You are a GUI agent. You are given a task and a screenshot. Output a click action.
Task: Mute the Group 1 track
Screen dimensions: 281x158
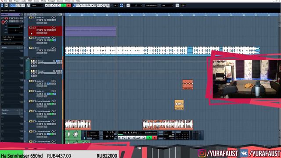click(x=32, y=61)
